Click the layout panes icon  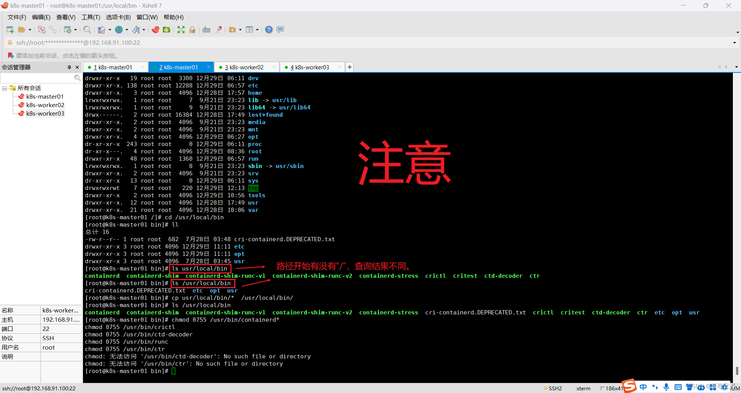tap(249, 30)
